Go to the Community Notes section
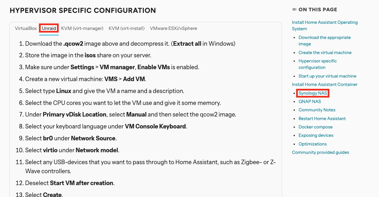This screenshot has height=197, width=379. point(317,110)
